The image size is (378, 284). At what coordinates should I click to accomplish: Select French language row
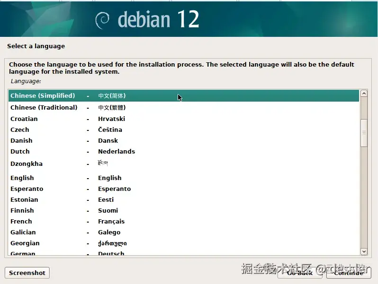pyautogui.click(x=184, y=221)
